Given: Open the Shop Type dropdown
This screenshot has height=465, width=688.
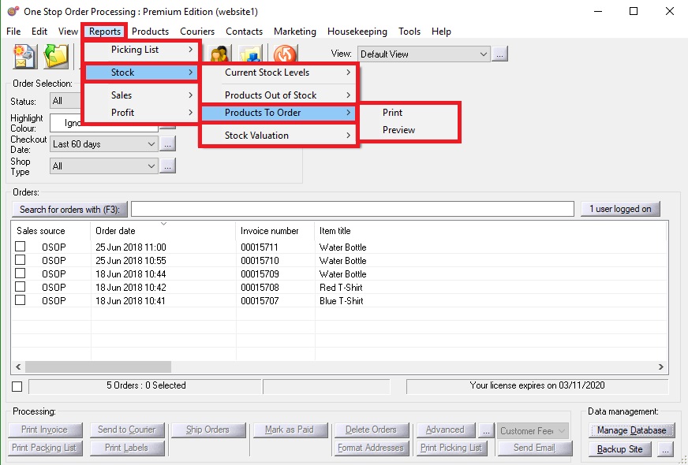Looking at the screenshot, I should point(104,166).
